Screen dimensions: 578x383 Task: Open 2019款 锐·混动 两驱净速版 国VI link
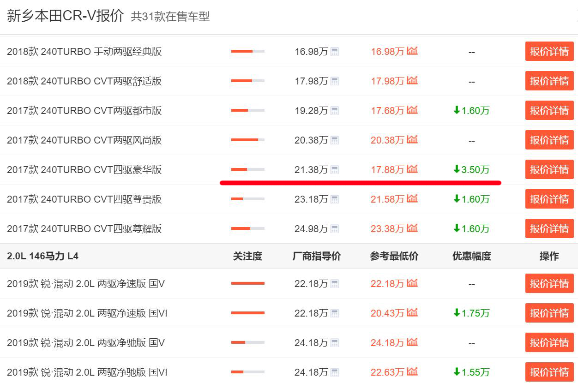point(87,313)
